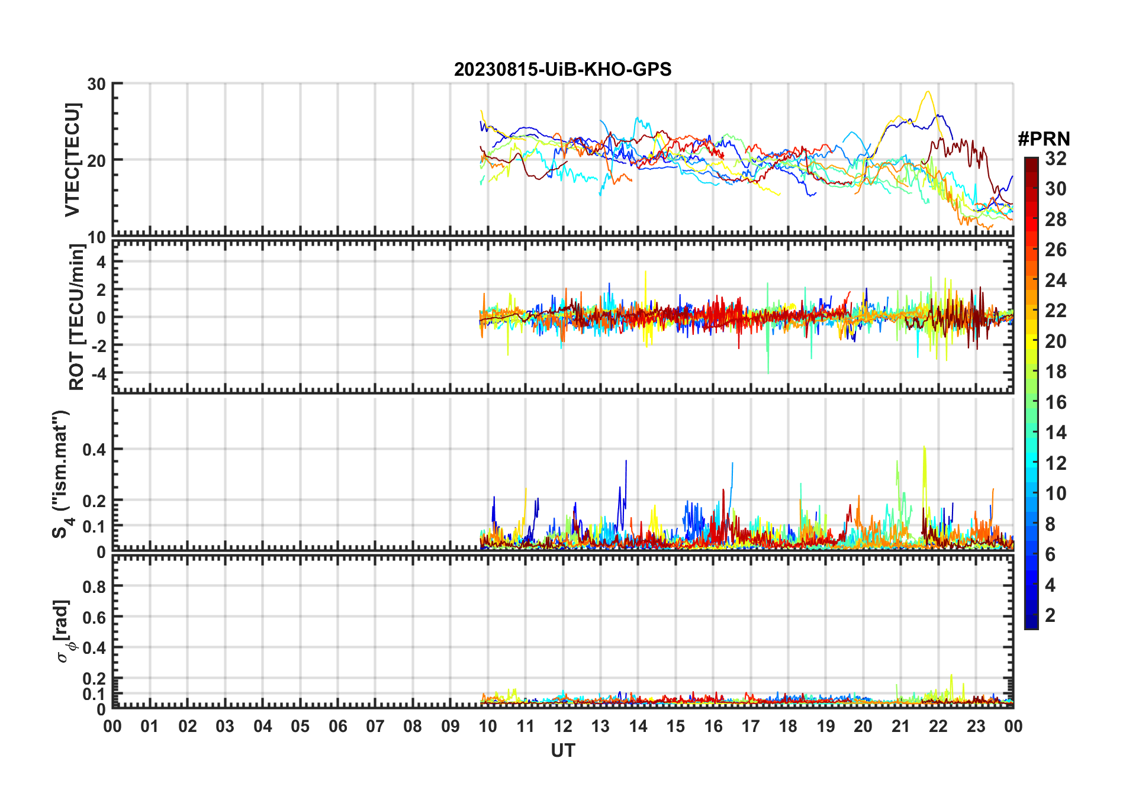Image resolution: width=1126 pixels, height=787 pixels.
Task: Click x-axis hour label 23
Action: [976, 726]
